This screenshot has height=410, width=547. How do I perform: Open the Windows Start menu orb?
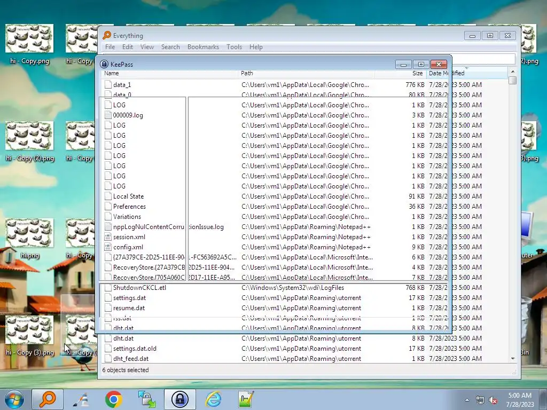click(x=14, y=399)
